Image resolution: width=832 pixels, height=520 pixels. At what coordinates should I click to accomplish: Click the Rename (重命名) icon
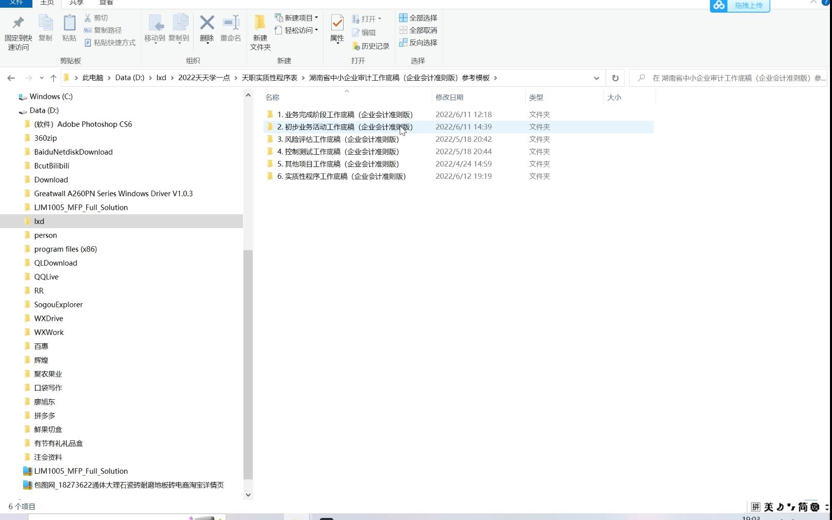click(231, 29)
